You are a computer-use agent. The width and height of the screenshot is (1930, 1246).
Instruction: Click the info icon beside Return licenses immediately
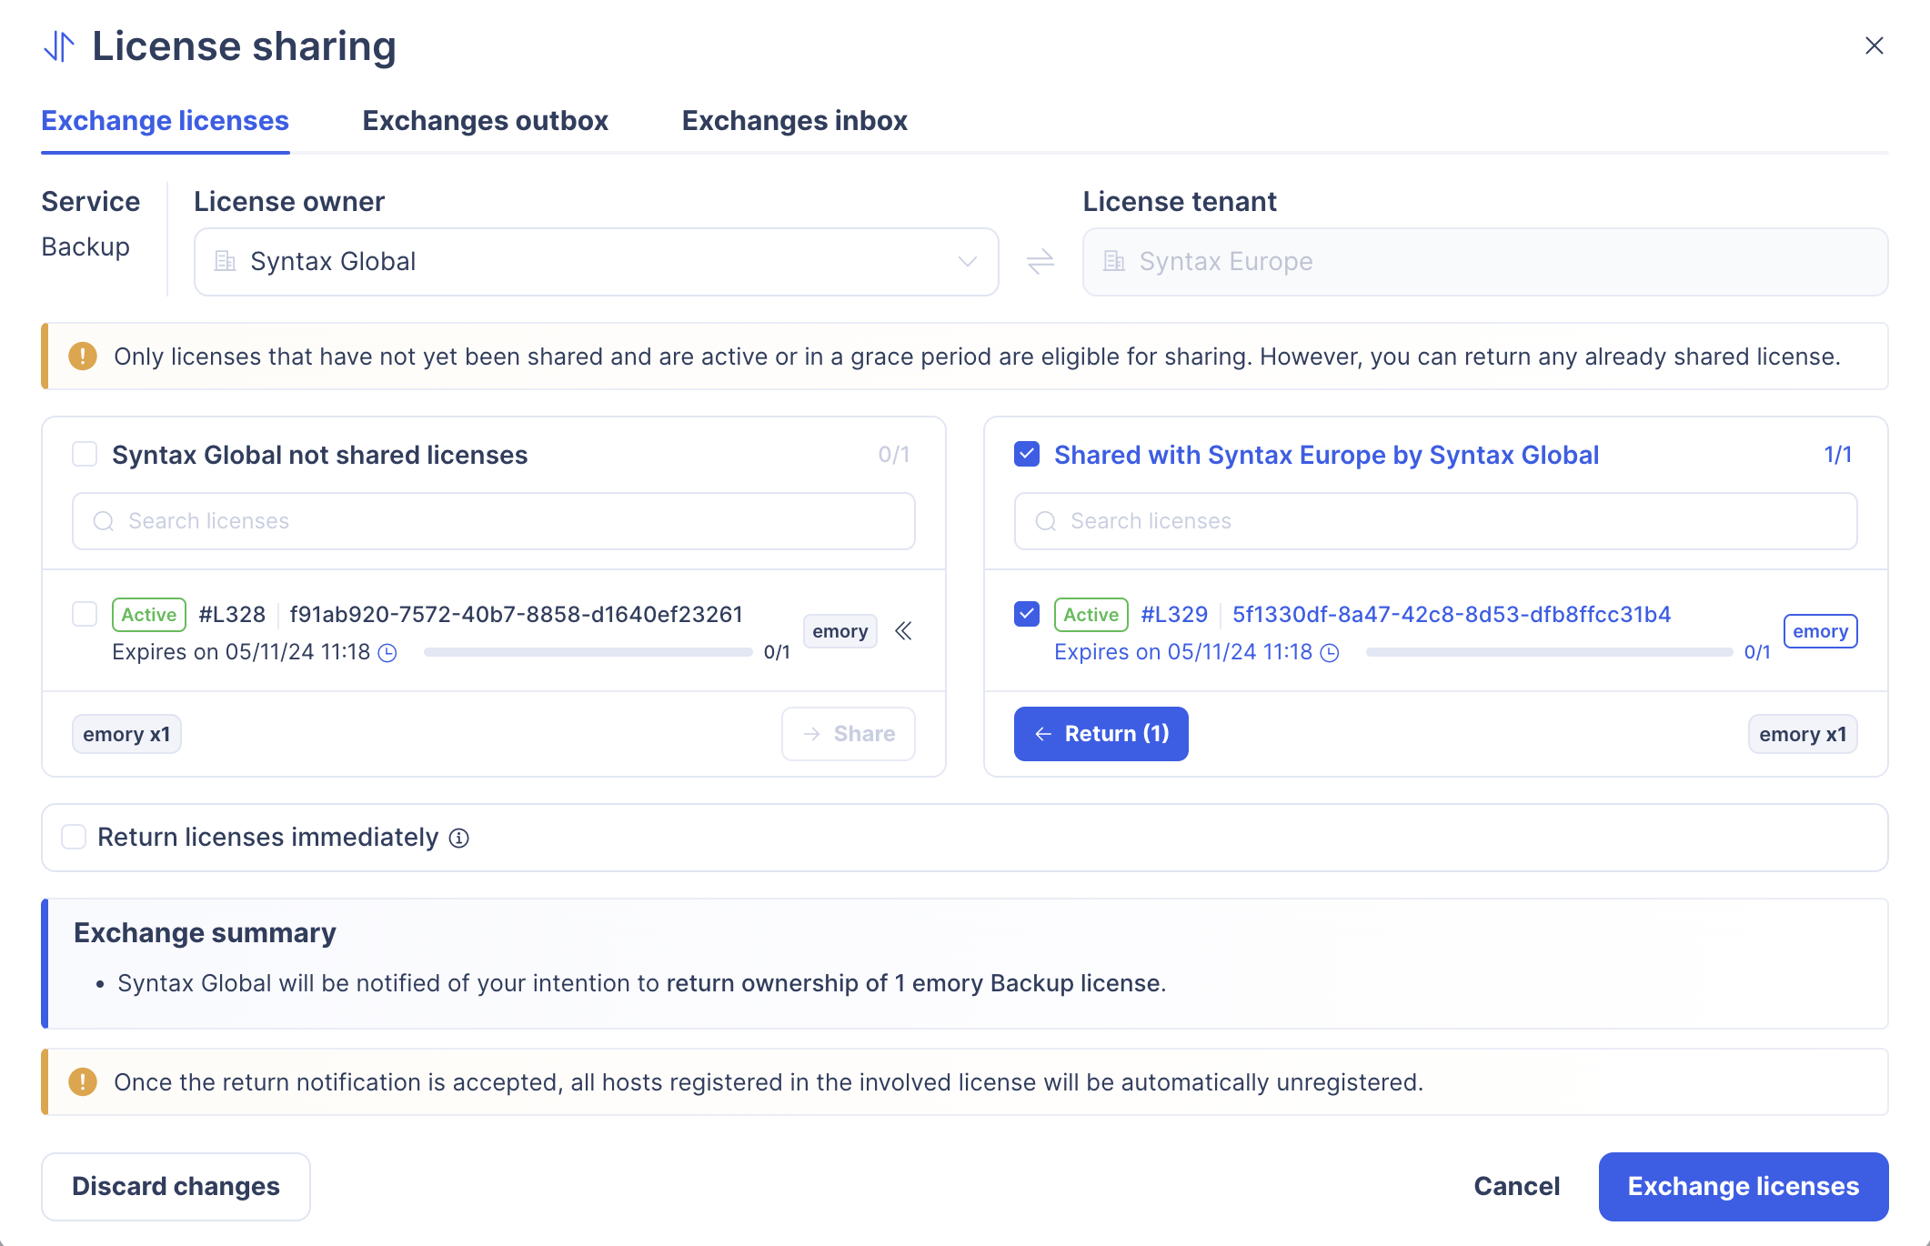pos(459,838)
